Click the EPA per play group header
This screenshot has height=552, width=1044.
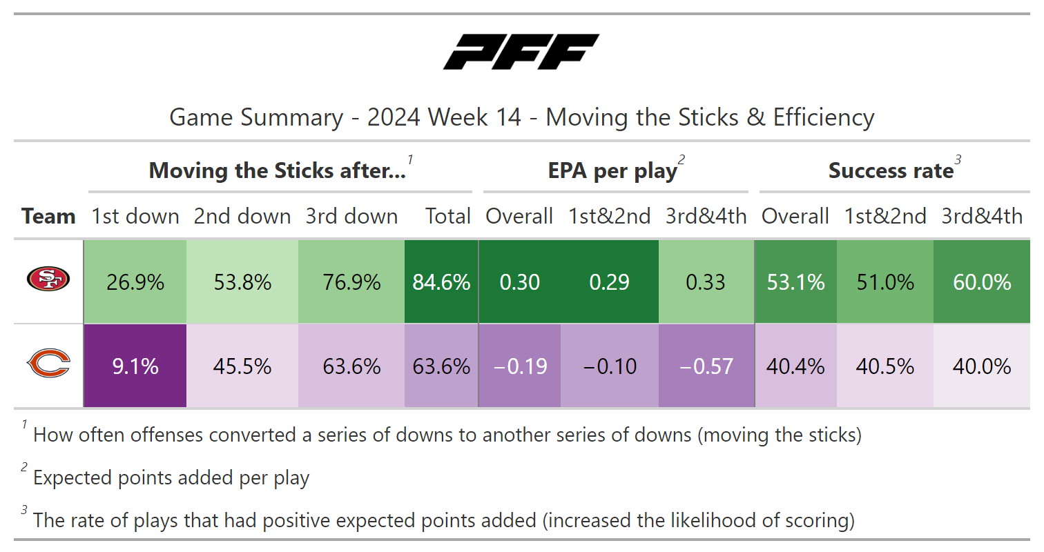[612, 170]
